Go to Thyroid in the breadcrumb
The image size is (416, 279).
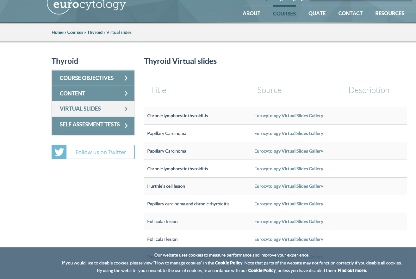coord(95,32)
